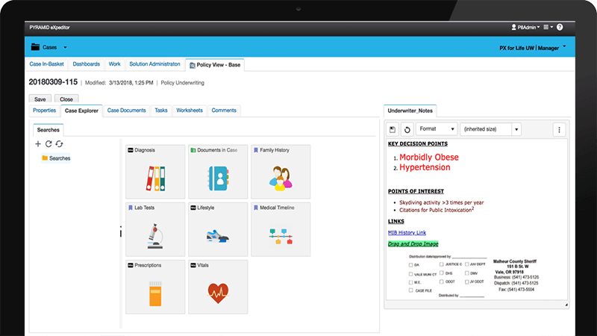Image resolution: width=597 pixels, height=336 pixels.
Task: Toggle the ODOT checkbox
Action: click(x=441, y=281)
